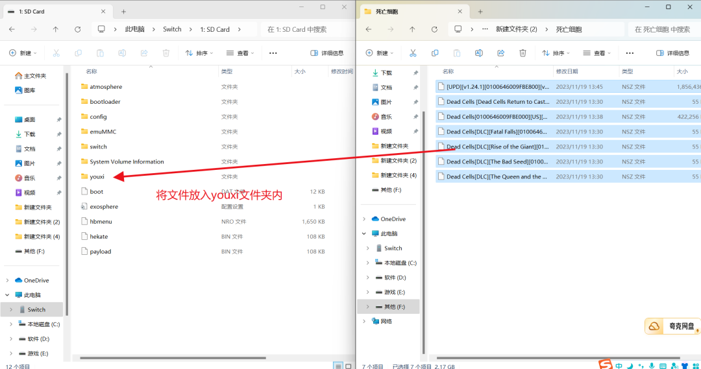Image resolution: width=701 pixels, height=369 pixels.
Task: Click Cut icon in right window toolbar
Action: 413,53
